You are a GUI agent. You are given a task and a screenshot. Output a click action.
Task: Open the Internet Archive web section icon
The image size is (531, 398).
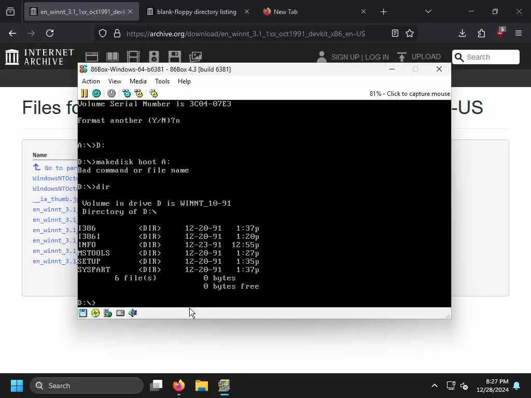[91, 56]
